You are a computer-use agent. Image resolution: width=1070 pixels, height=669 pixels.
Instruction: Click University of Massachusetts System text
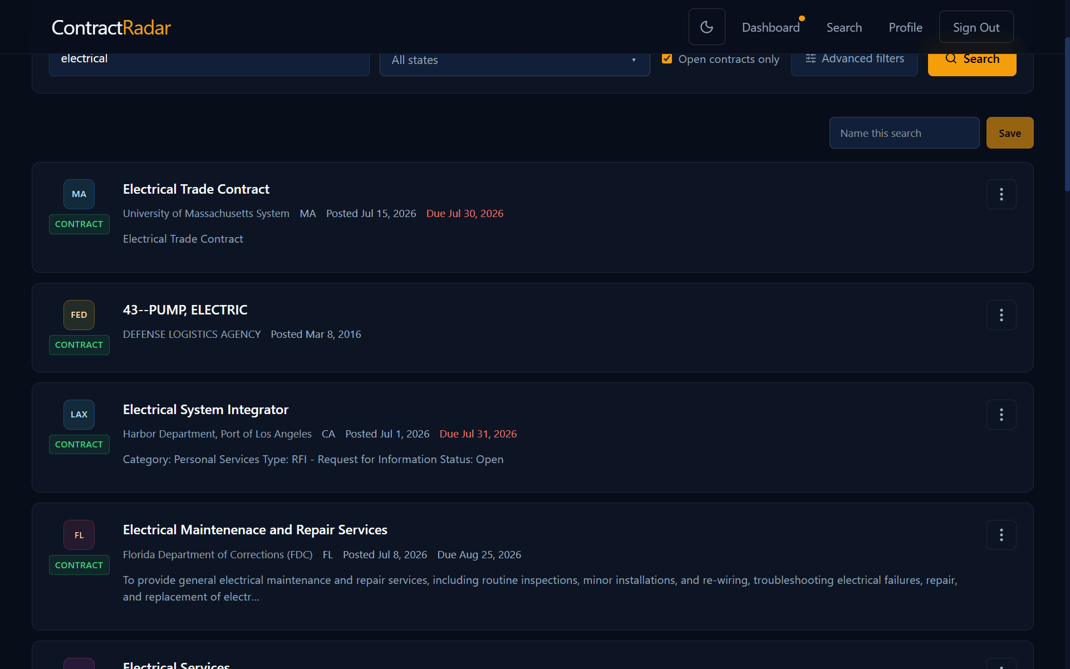206,214
